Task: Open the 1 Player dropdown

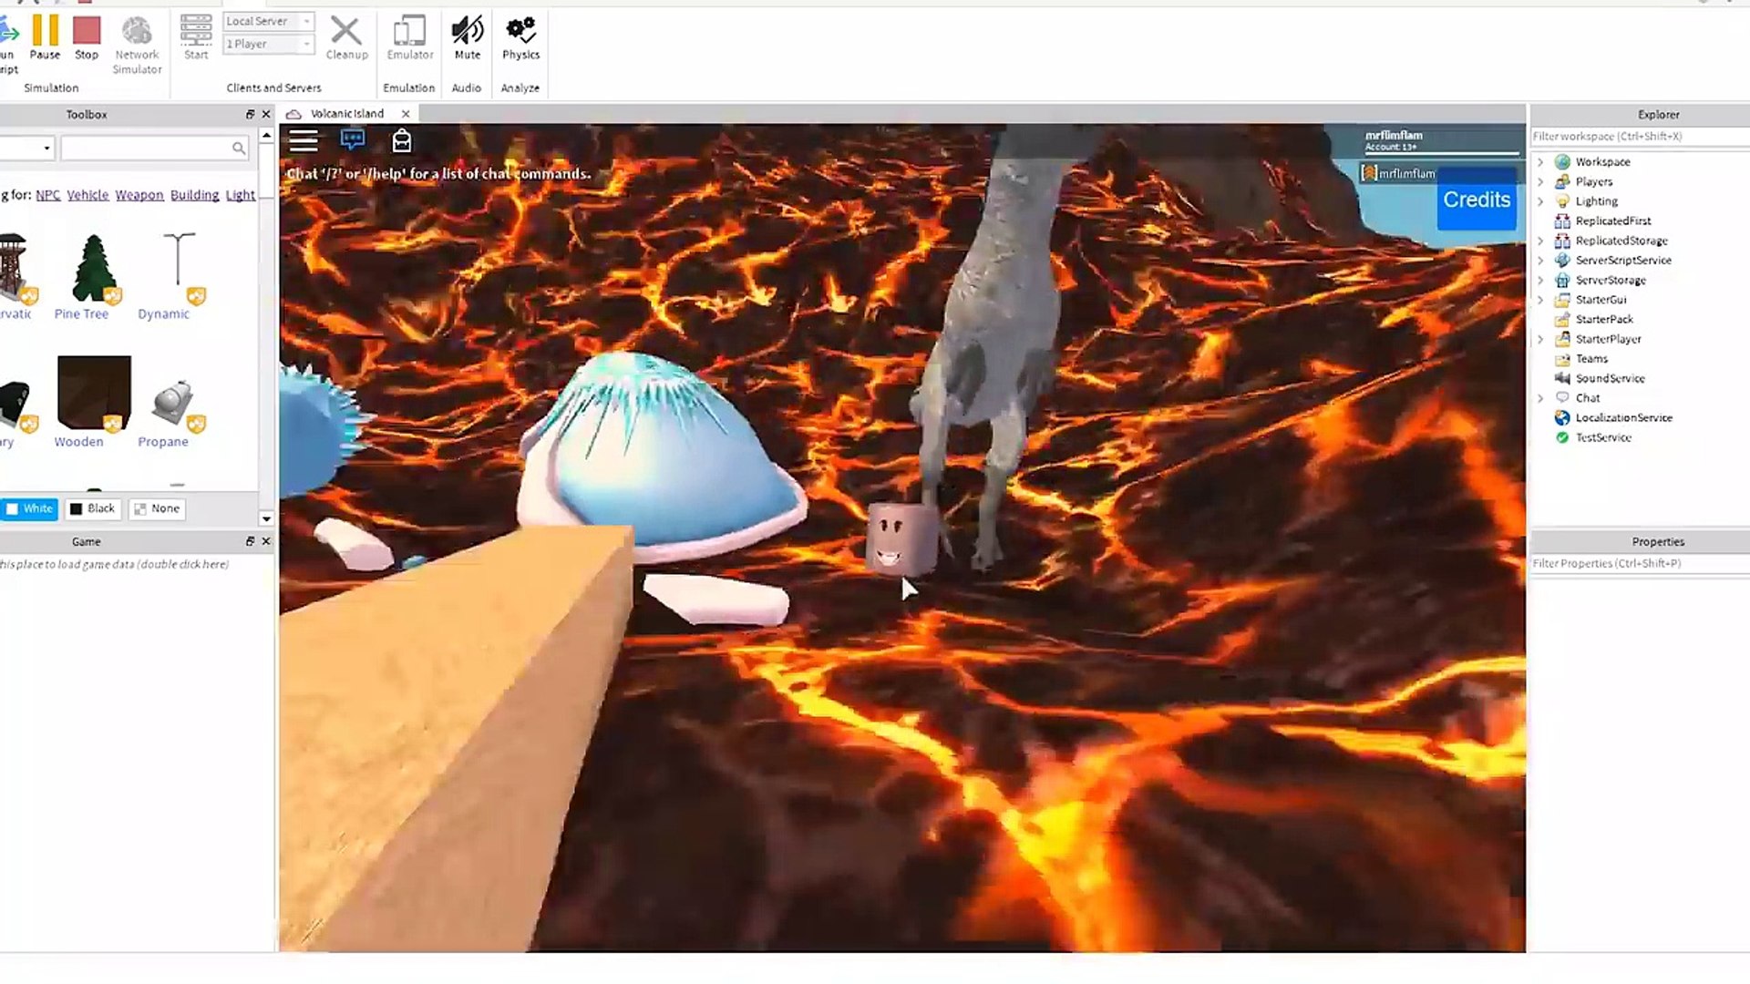Action: tap(269, 44)
